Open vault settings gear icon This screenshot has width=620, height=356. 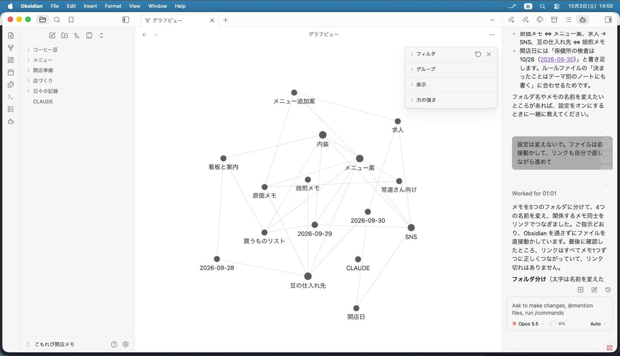coord(126,344)
